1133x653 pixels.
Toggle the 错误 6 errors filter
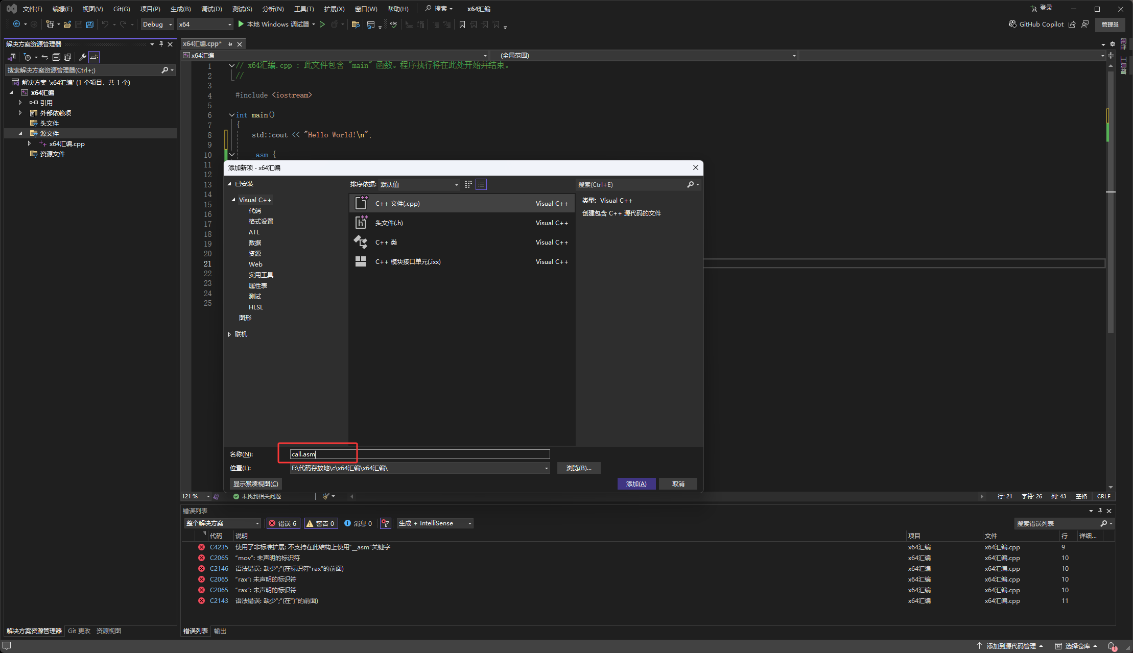pyautogui.click(x=283, y=523)
